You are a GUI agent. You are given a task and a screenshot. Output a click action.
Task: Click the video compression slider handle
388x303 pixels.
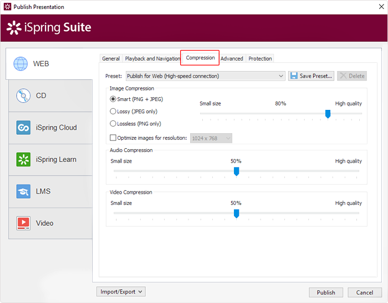tap(236, 214)
